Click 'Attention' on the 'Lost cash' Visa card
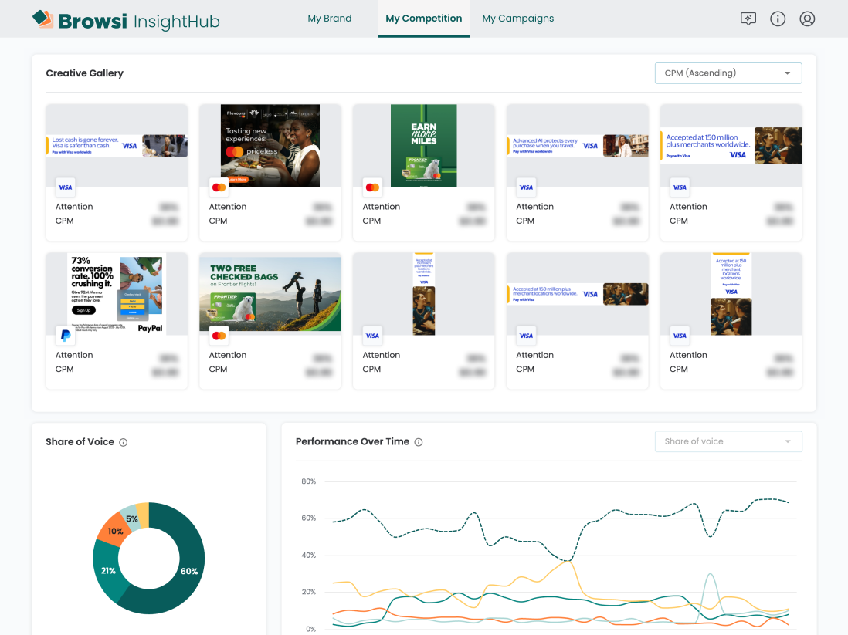 (74, 207)
